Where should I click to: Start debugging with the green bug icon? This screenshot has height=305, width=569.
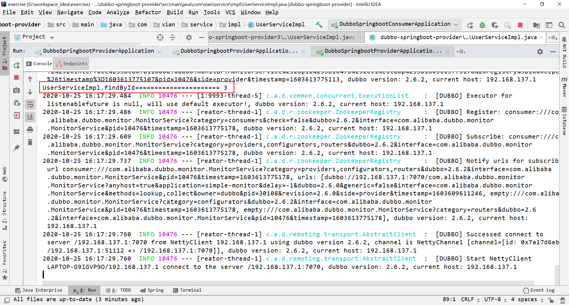[x=482, y=25]
